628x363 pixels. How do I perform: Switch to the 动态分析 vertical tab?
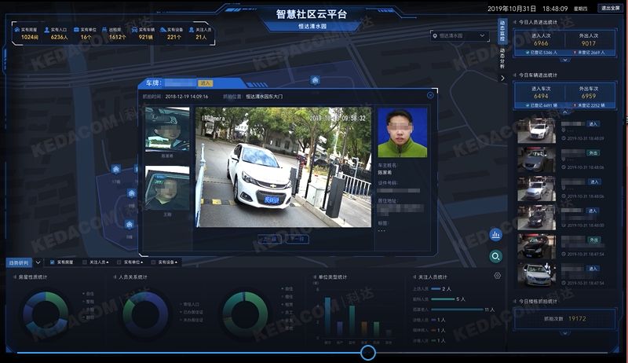click(x=502, y=58)
